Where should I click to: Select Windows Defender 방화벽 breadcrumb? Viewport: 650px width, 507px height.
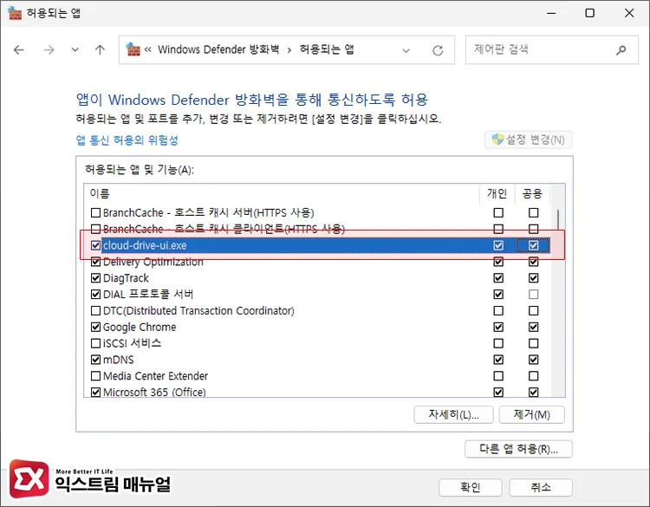pyautogui.click(x=218, y=50)
